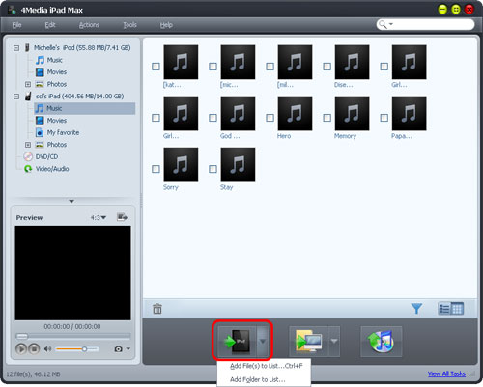Mute the preview volume speaker icon

point(47,348)
